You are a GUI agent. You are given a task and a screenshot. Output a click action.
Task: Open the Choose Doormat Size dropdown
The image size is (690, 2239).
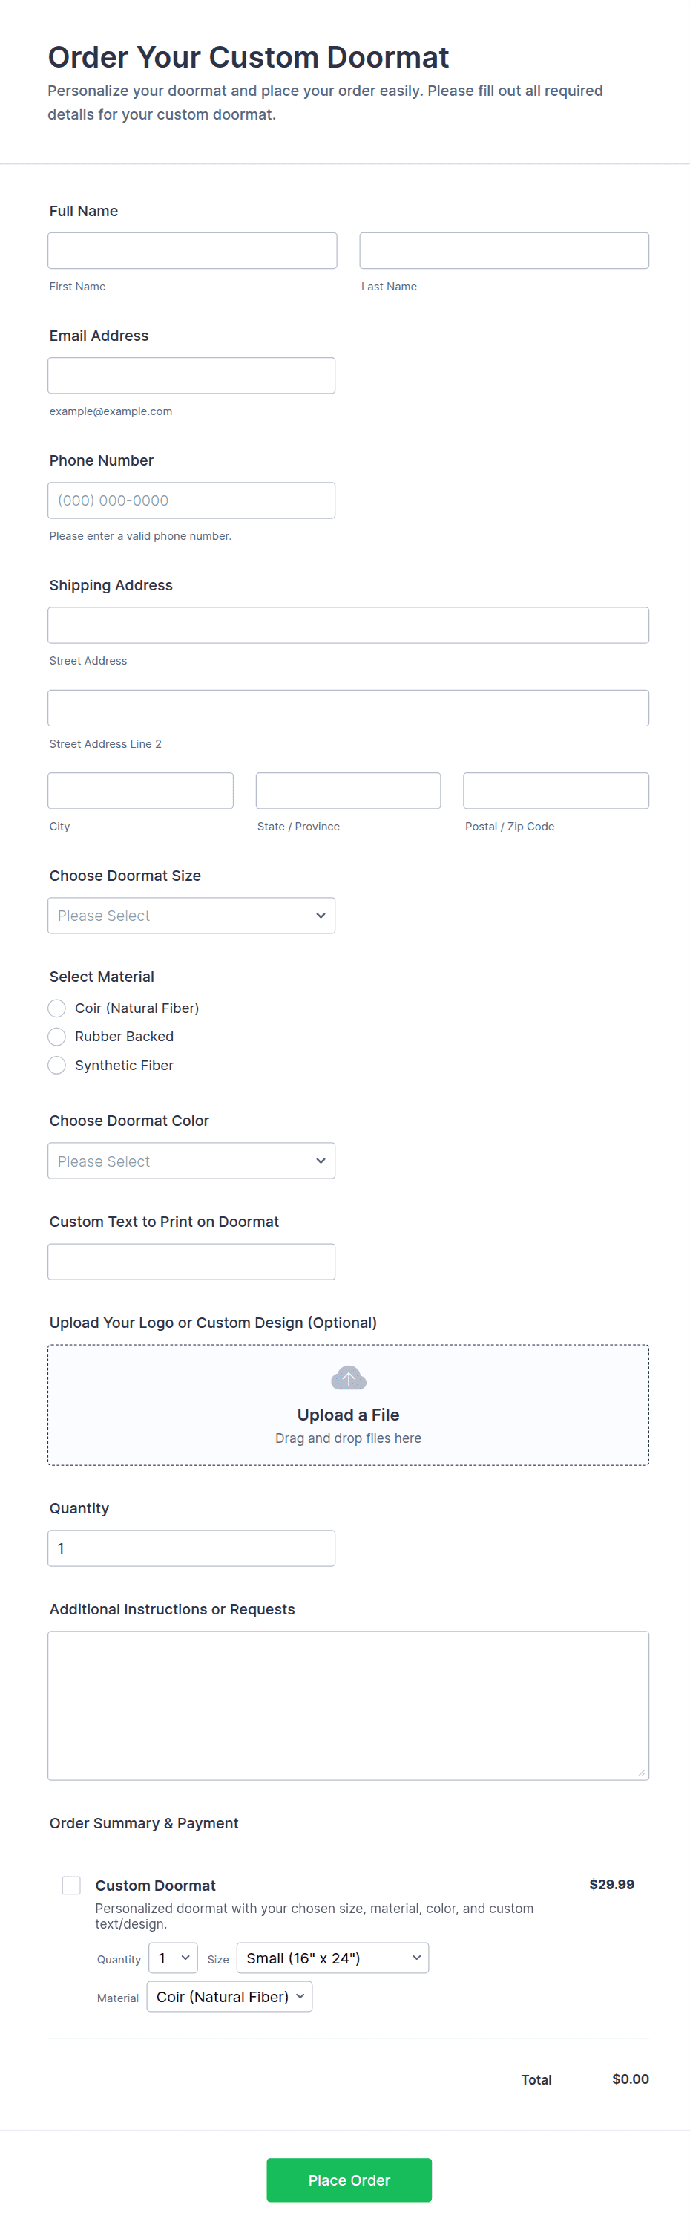coord(191,915)
